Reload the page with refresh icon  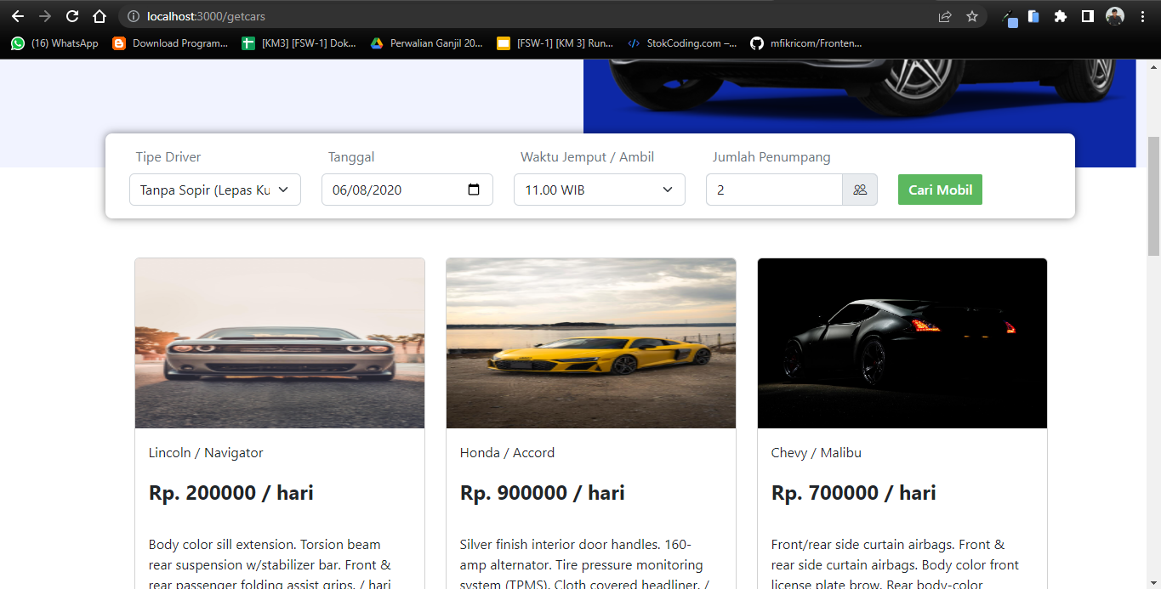click(x=72, y=16)
